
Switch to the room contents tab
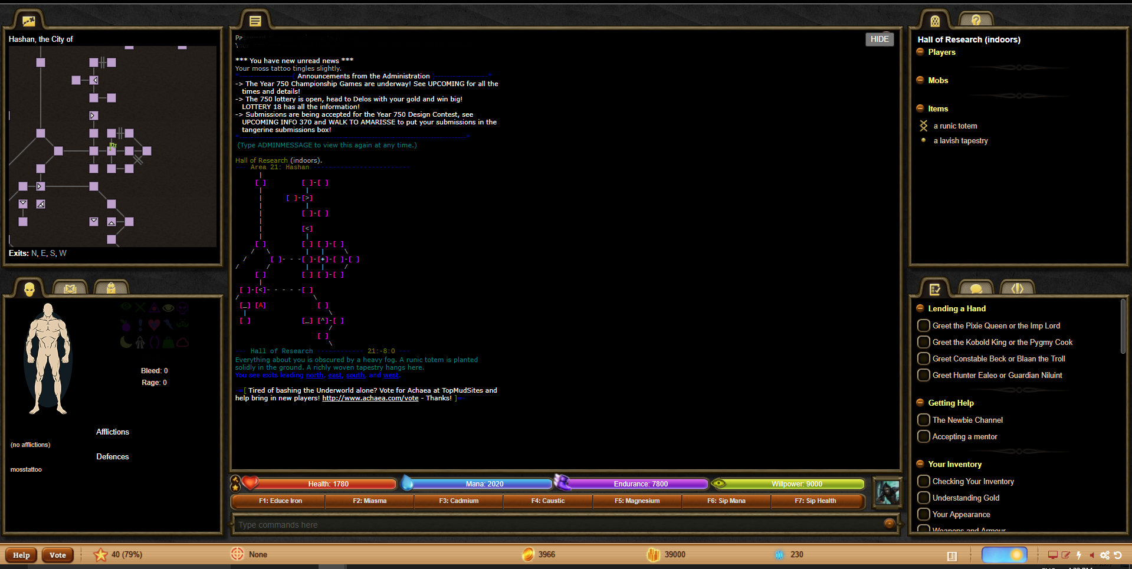pyautogui.click(x=934, y=21)
